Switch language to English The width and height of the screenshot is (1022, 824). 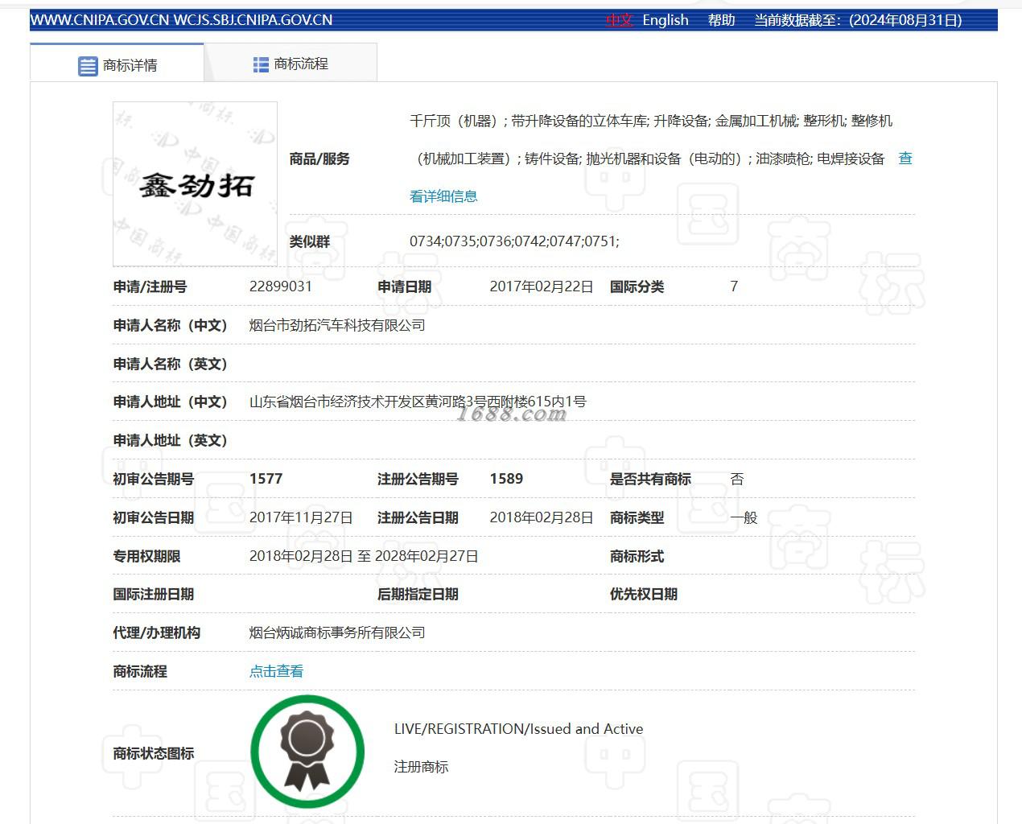coord(666,20)
